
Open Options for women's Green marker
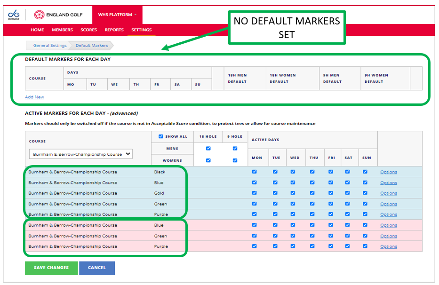[x=389, y=236]
